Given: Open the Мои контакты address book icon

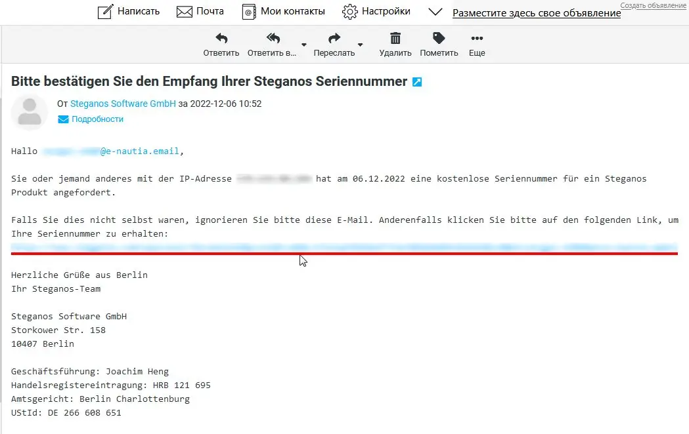Looking at the screenshot, I should (249, 12).
